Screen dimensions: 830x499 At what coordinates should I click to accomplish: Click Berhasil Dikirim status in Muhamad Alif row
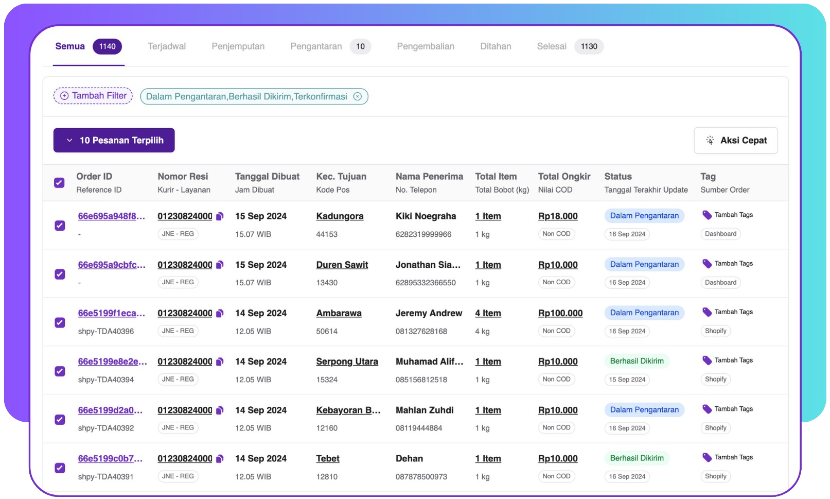[x=637, y=361]
